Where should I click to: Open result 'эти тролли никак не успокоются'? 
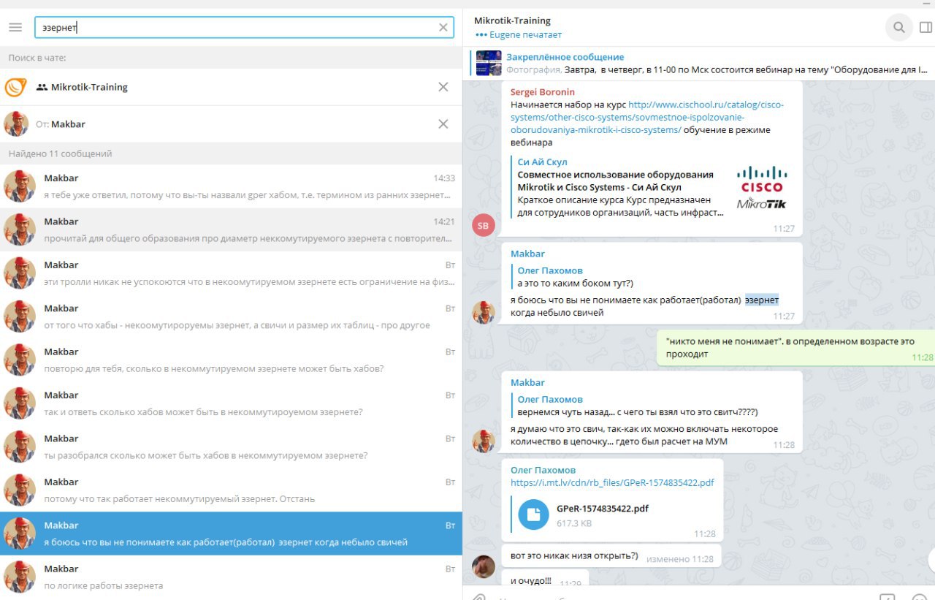231,273
